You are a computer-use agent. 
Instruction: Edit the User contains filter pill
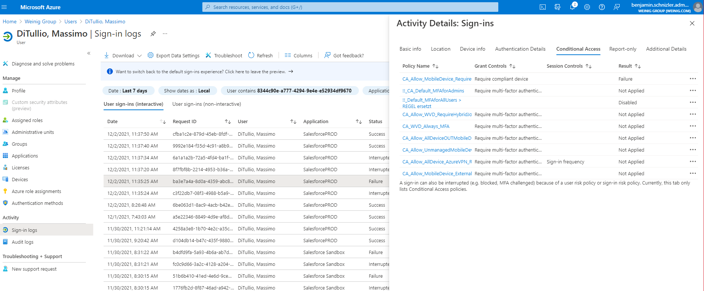(x=289, y=91)
